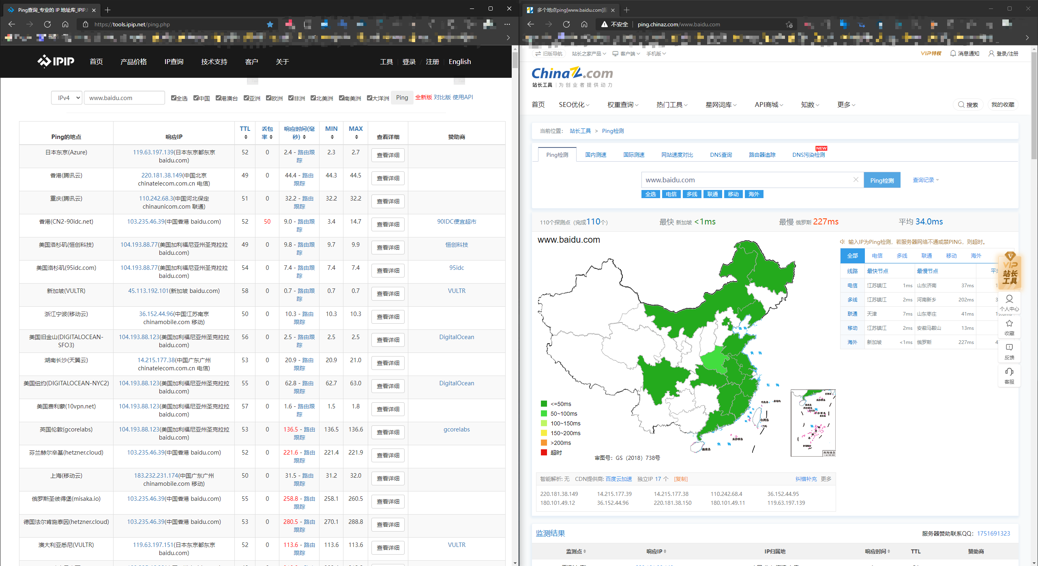Click orange >200ms legend swatch
The height and width of the screenshot is (566, 1038).
pos(544,443)
